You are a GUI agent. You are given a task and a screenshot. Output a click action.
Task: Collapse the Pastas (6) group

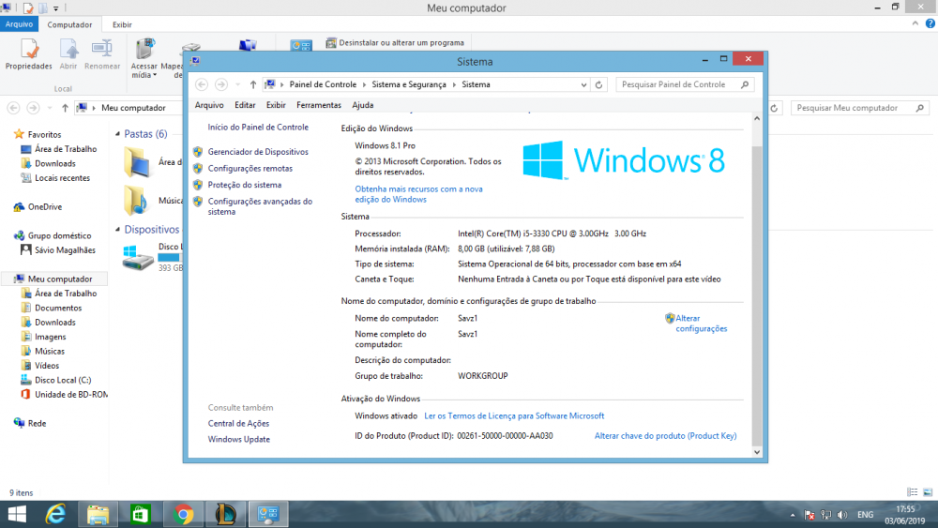(x=117, y=134)
